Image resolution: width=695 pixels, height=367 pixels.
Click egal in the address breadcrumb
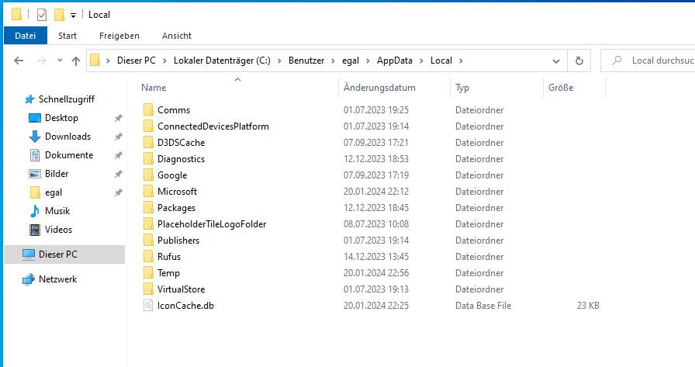350,61
